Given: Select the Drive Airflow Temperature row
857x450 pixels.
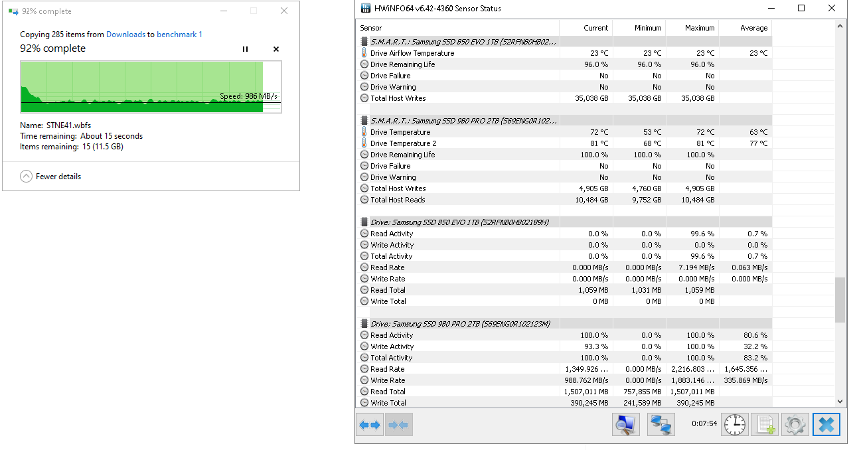Looking at the screenshot, I should 564,53.
